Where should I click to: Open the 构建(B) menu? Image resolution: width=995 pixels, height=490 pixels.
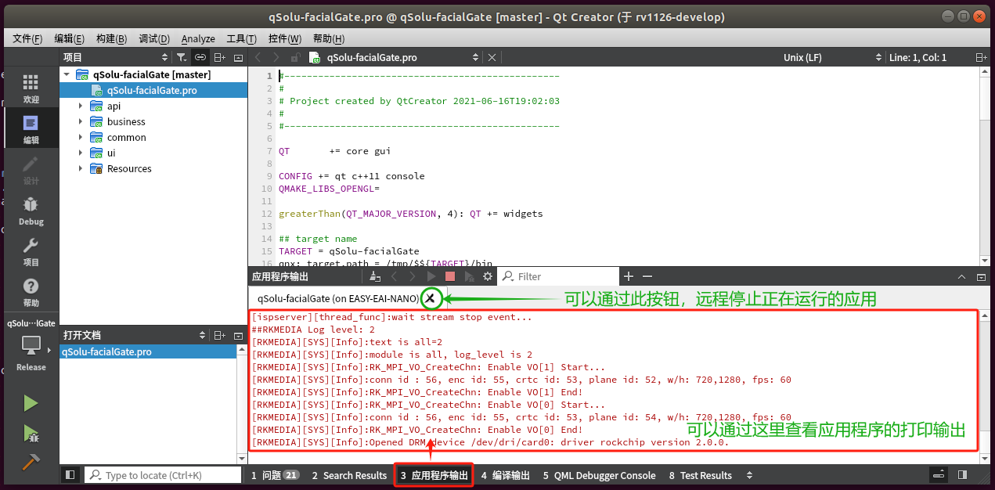tap(111, 38)
